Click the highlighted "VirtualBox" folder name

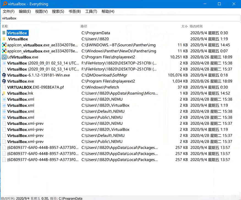pos(18,33)
